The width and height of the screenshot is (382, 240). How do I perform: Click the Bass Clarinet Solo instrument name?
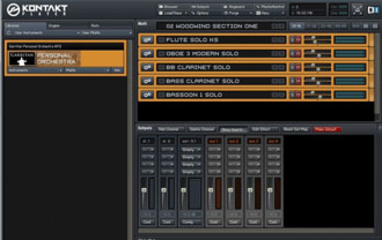point(203,81)
